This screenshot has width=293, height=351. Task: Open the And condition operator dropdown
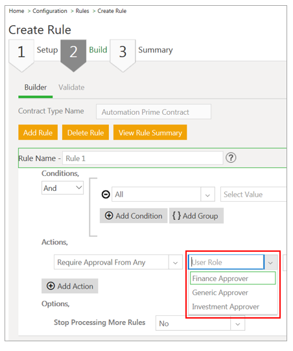[x=62, y=188]
